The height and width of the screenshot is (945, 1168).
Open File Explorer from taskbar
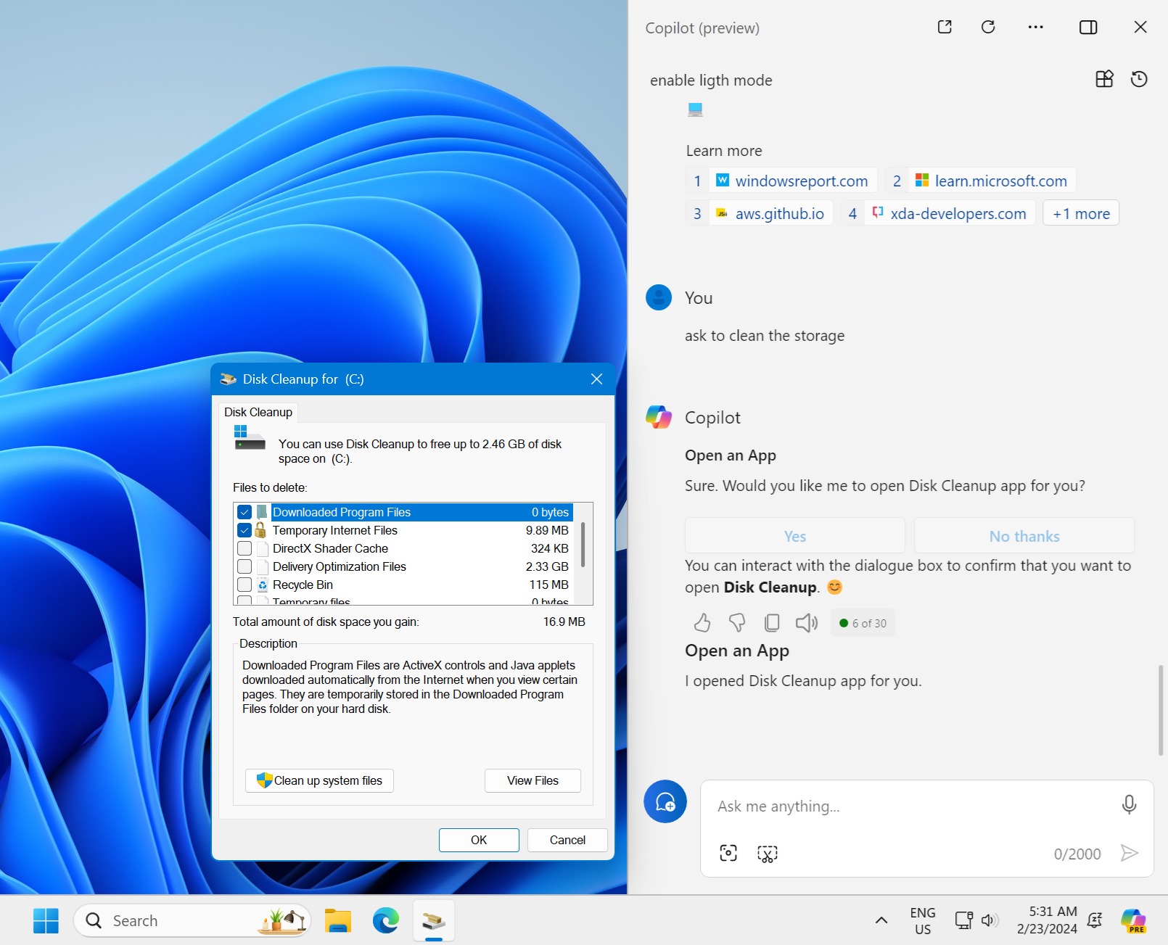[x=337, y=920]
